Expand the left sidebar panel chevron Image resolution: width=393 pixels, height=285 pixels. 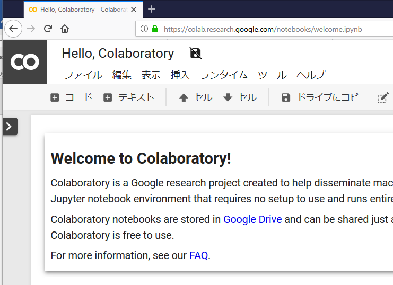click(x=10, y=127)
